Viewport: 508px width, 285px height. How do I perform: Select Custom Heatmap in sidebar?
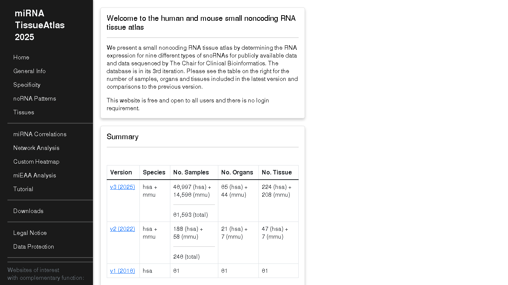pos(36,162)
